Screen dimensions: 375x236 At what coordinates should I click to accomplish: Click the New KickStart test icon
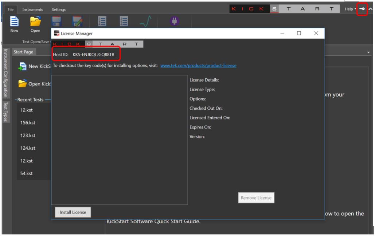[x=22, y=67]
